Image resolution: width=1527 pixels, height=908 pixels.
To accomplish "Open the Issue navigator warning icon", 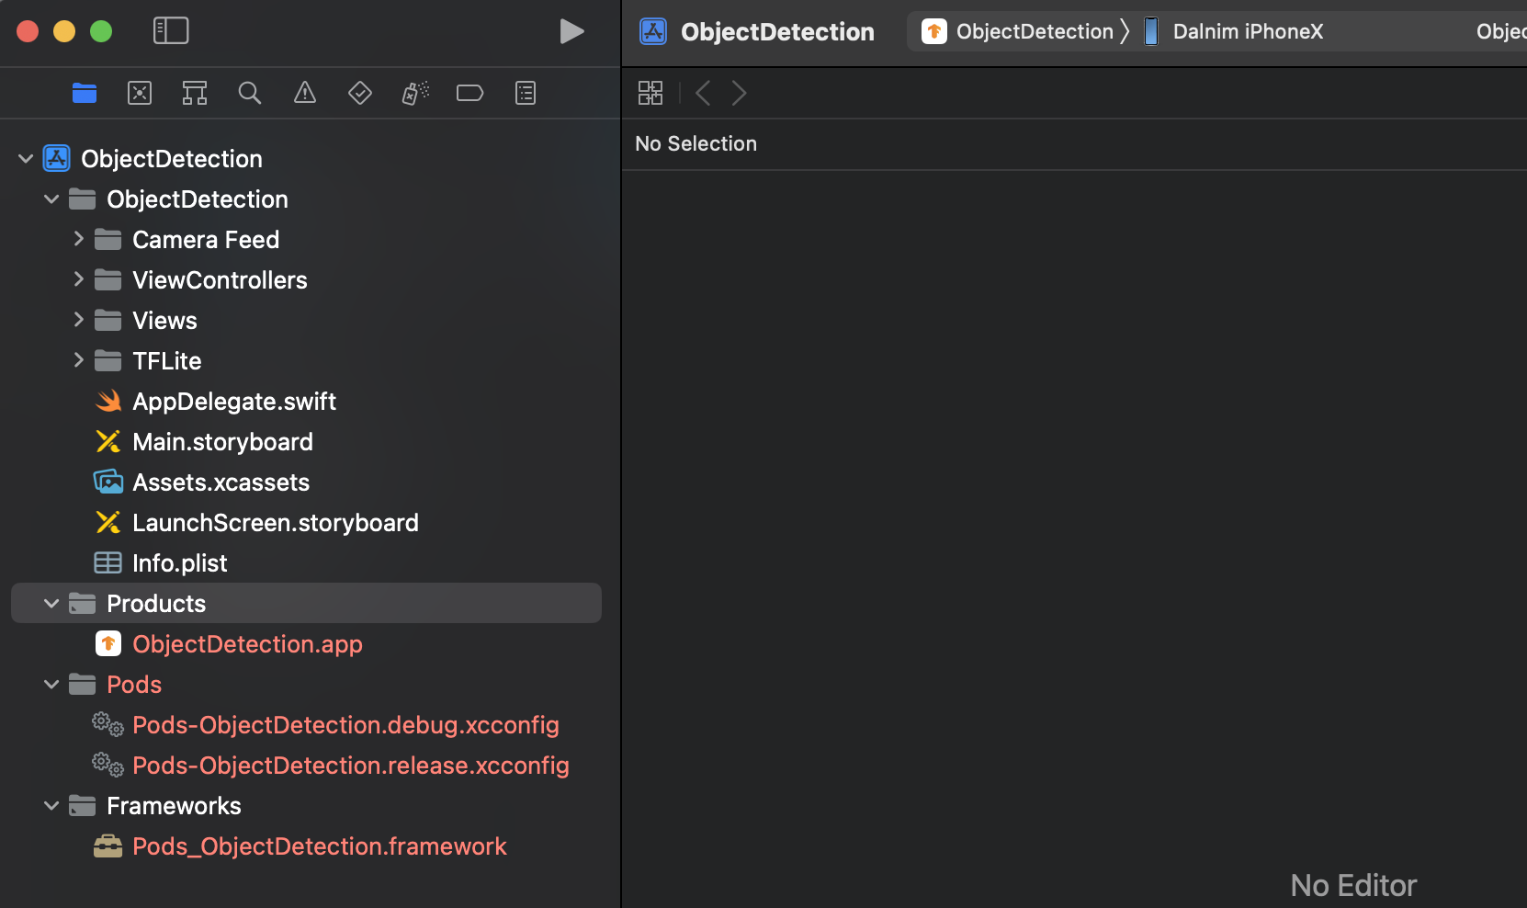I will pyautogui.click(x=305, y=93).
